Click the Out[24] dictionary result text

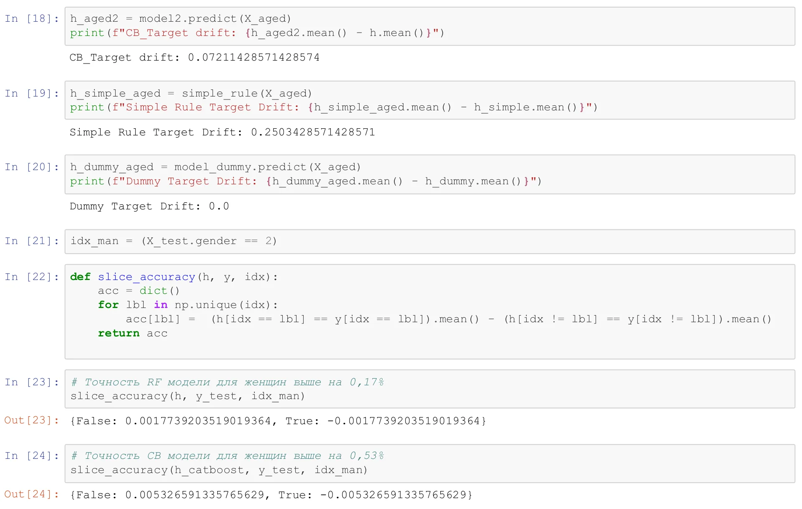pyautogui.click(x=271, y=495)
